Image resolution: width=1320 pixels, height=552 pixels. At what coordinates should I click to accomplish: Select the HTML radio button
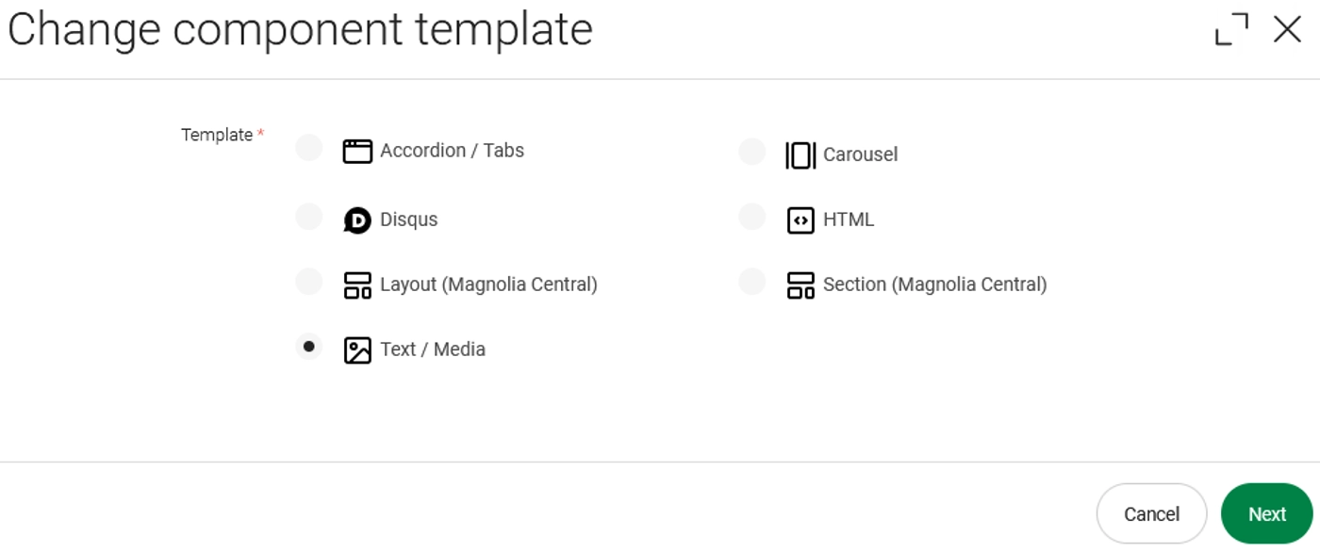pos(752,217)
